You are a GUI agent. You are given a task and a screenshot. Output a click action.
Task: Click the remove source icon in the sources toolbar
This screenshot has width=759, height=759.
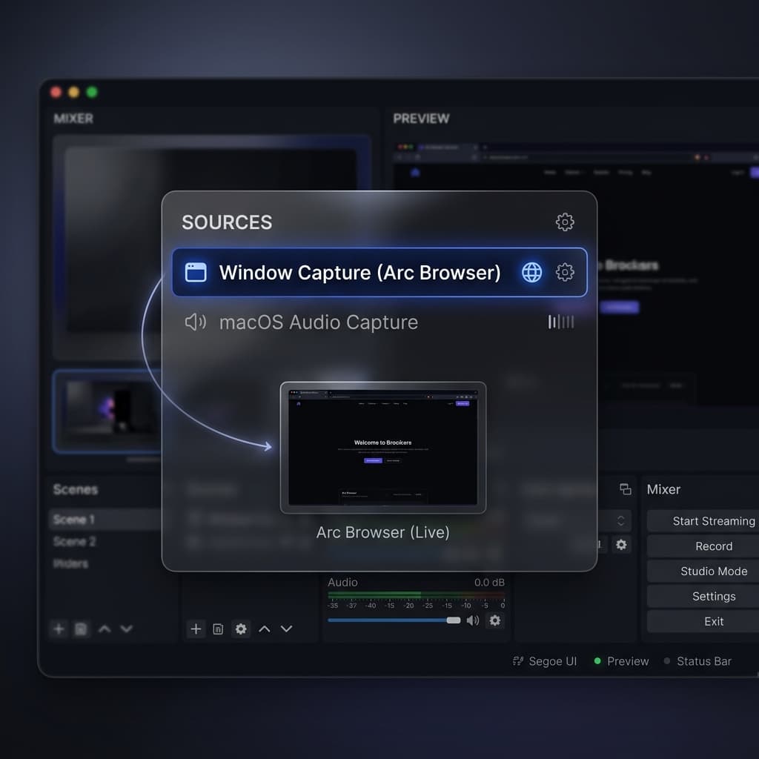[x=218, y=629]
